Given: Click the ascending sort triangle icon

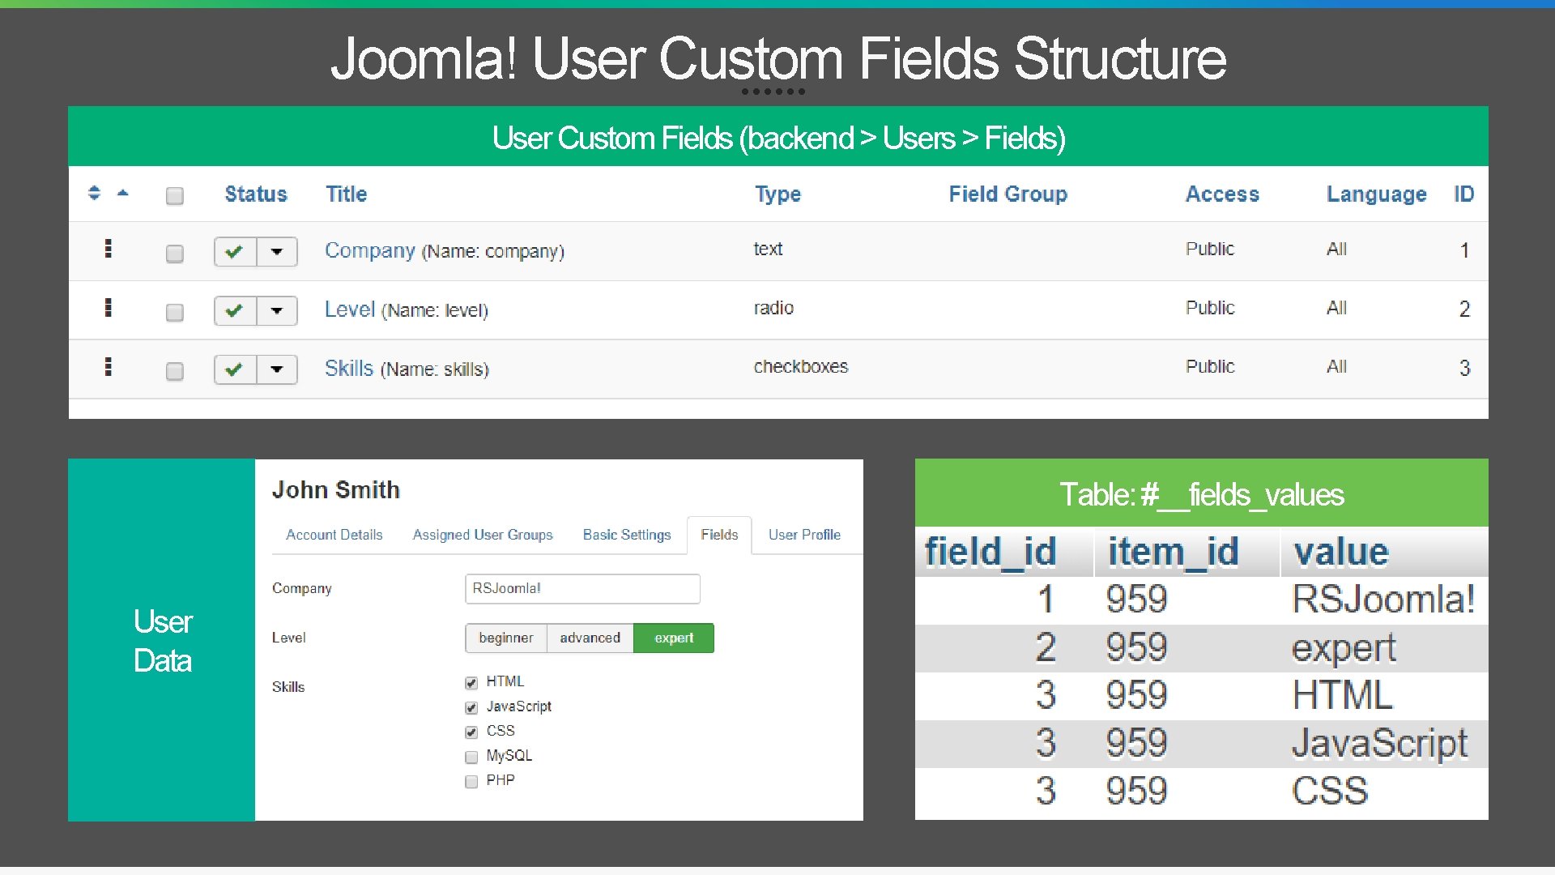Looking at the screenshot, I should (123, 193).
